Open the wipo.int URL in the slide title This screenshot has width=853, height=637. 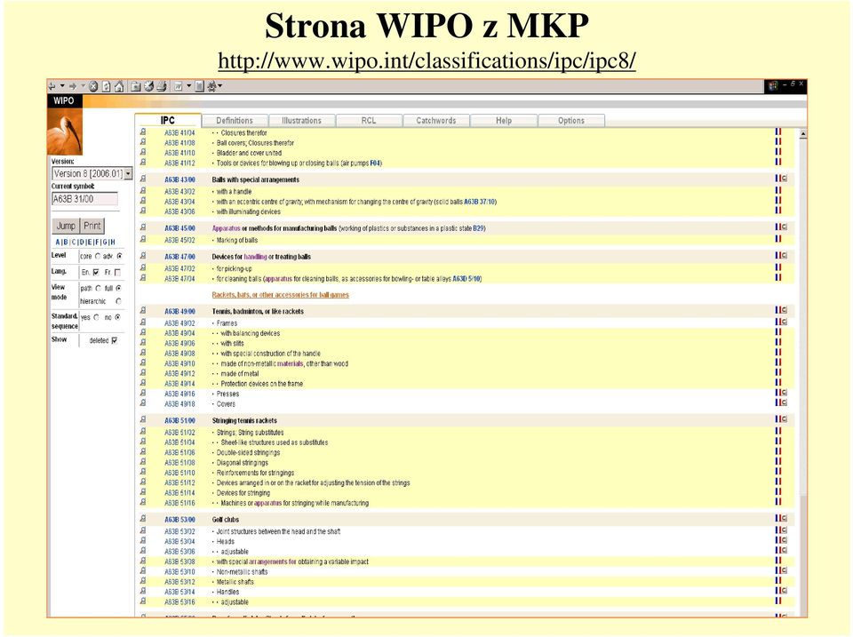point(426,60)
